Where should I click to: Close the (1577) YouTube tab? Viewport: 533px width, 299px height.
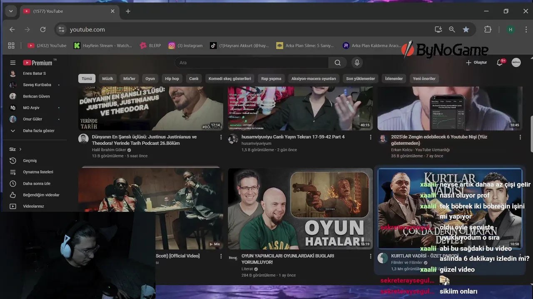(x=112, y=11)
